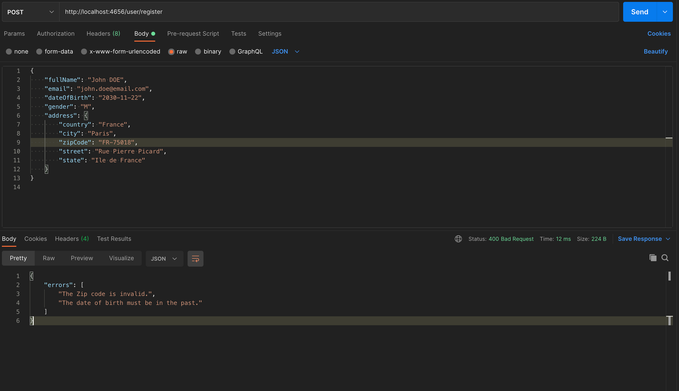Screen dimensions: 679x391
Task: Select the none body type radio
Action: coord(9,52)
